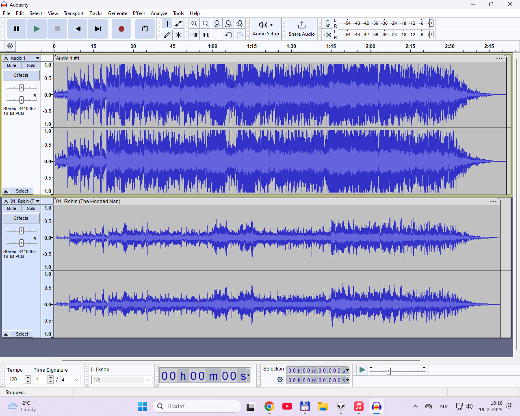Image resolution: width=520 pixels, height=416 pixels.
Task: Select the Envelope tool
Action: (178, 24)
